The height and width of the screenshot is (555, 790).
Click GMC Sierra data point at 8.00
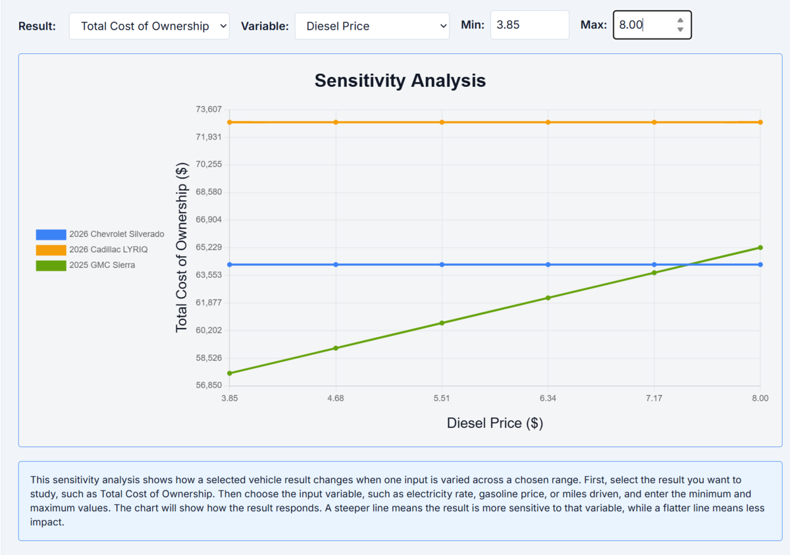(760, 248)
